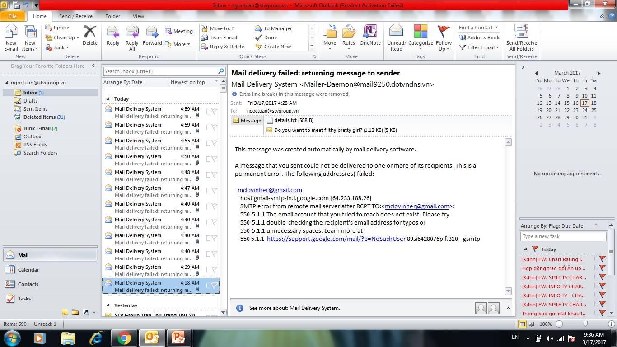Launch Google Chrome from taskbar
This screenshot has width=617, height=347.
[124, 338]
